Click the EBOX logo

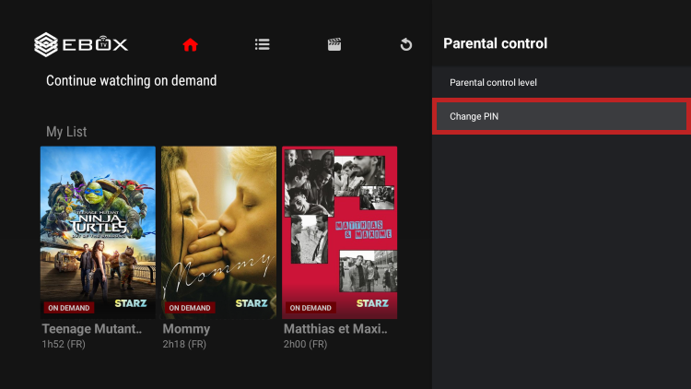(x=81, y=43)
